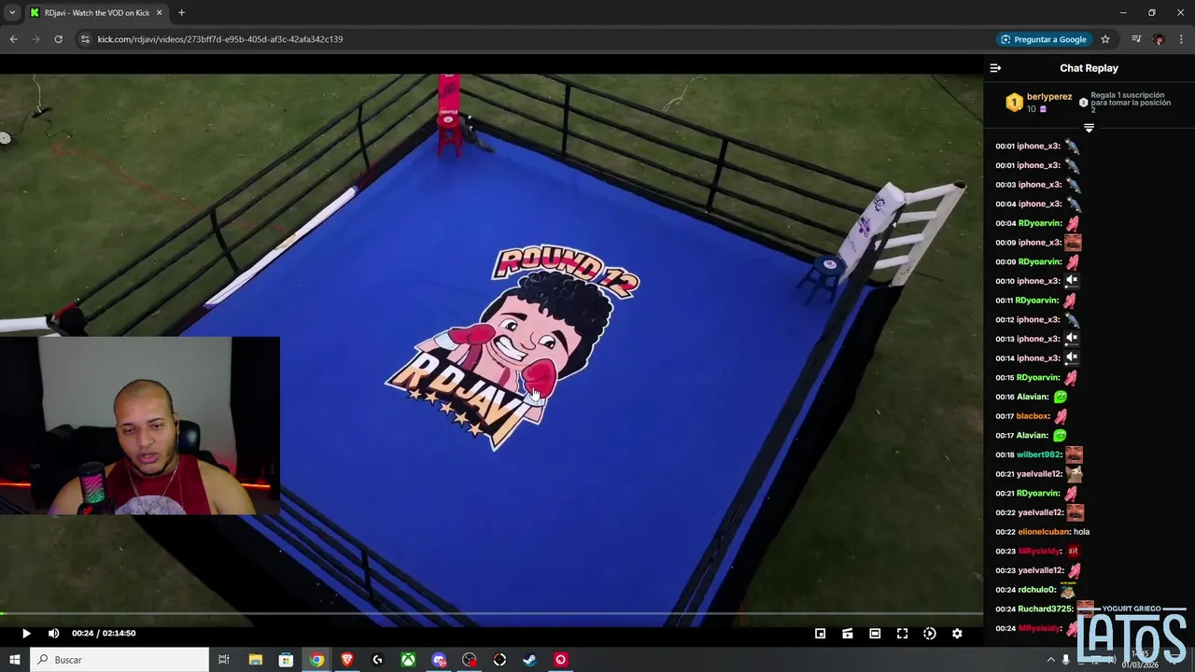The width and height of the screenshot is (1195, 672).
Task: Open Ruchard3725 username in chat
Action: pos(1046,609)
